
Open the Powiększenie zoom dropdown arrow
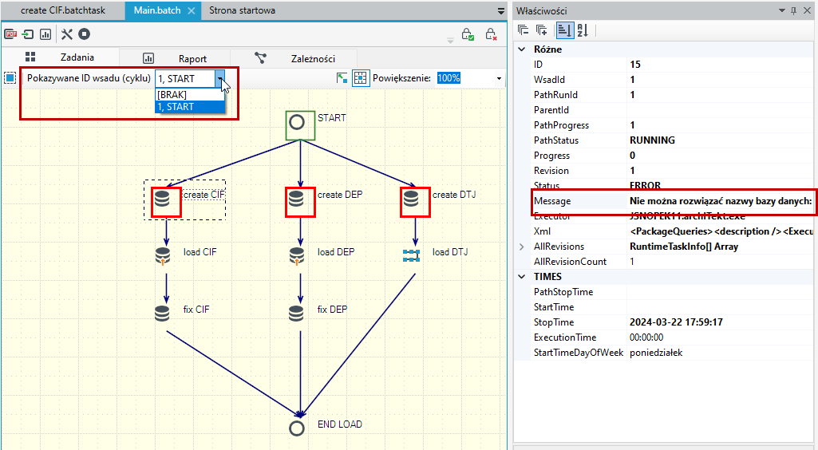[499, 79]
